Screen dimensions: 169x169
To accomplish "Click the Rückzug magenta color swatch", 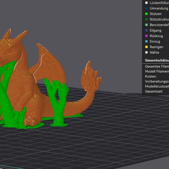I will [147, 36].
